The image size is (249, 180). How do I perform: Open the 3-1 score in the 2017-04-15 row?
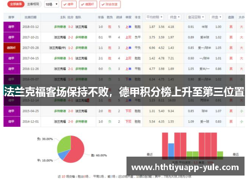click(71, 58)
